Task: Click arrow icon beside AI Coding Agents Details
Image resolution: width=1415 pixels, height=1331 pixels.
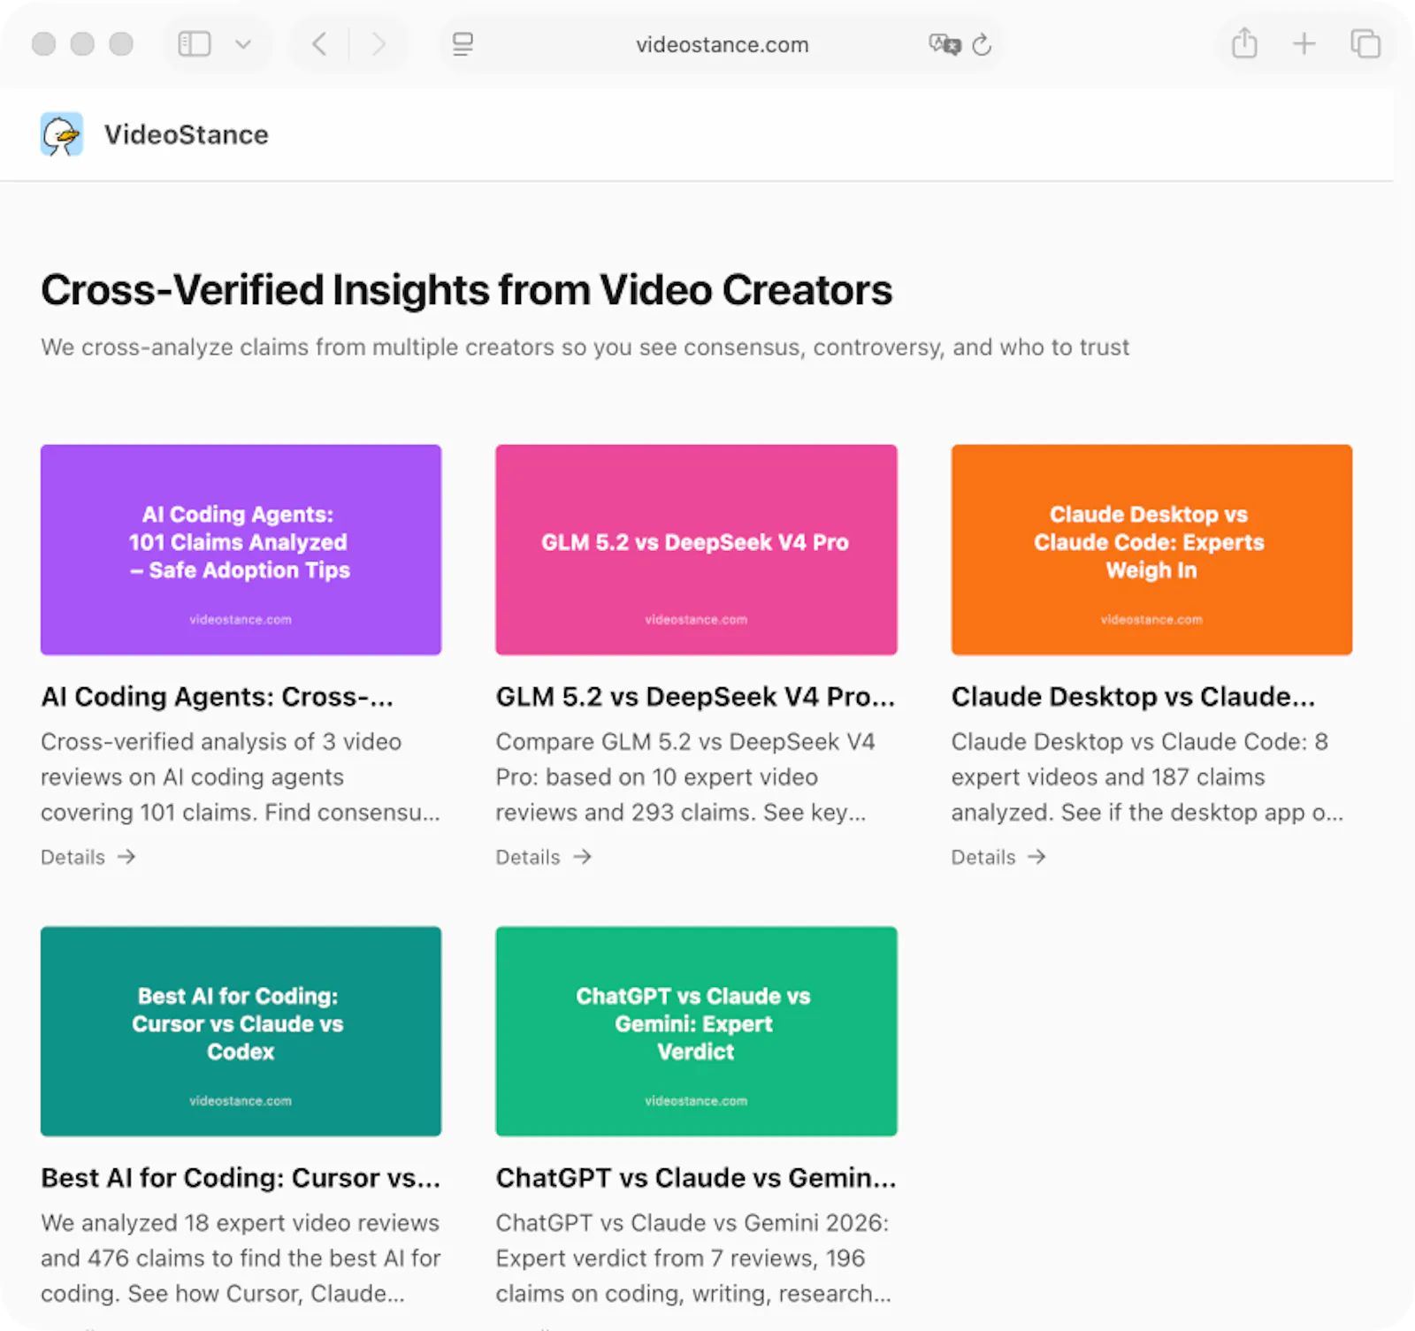Action: (126, 857)
